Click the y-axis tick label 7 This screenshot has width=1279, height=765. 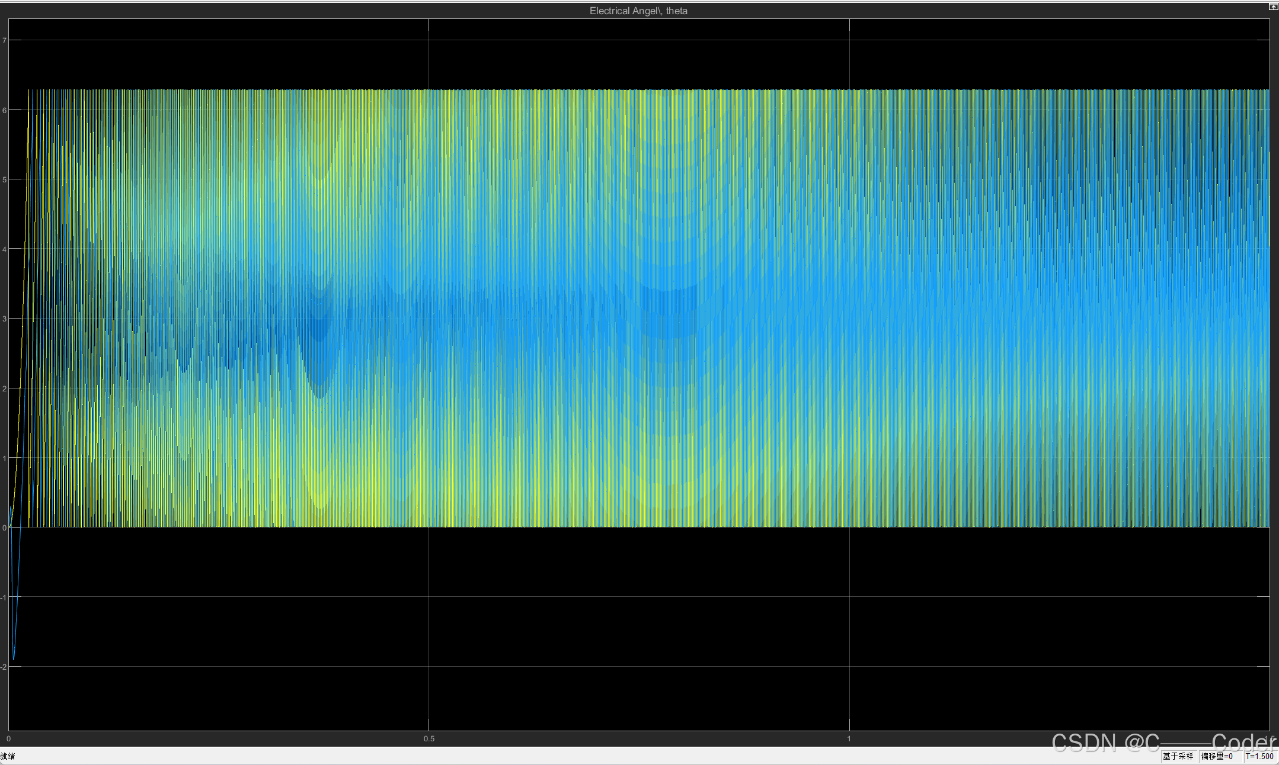tap(4, 40)
